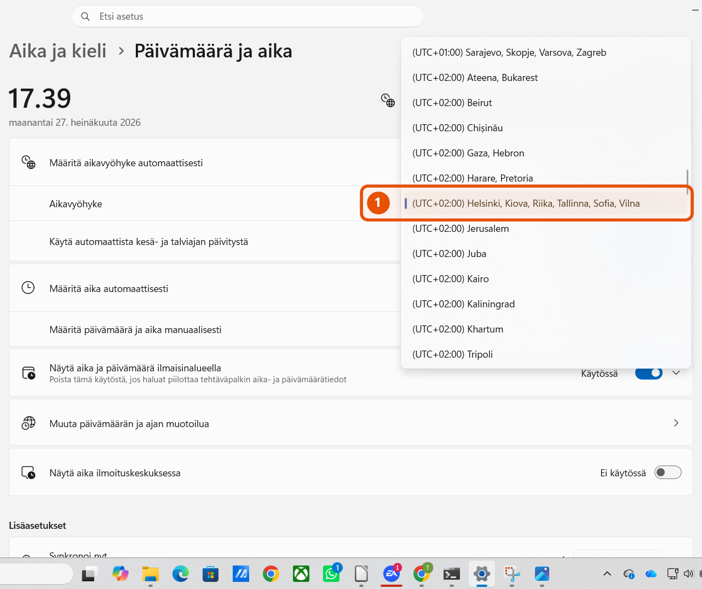Click the Aikavyöhyke row label
The width and height of the screenshot is (702, 589).
pos(76,204)
